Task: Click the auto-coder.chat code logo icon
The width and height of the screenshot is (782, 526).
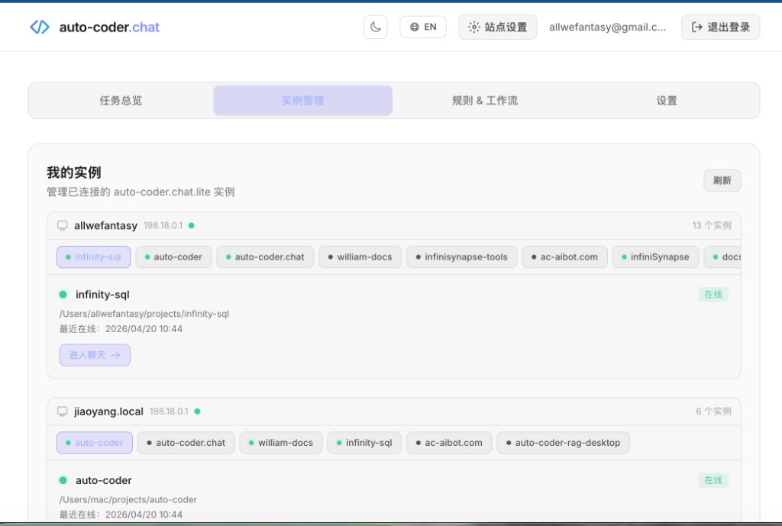Action: click(40, 27)
